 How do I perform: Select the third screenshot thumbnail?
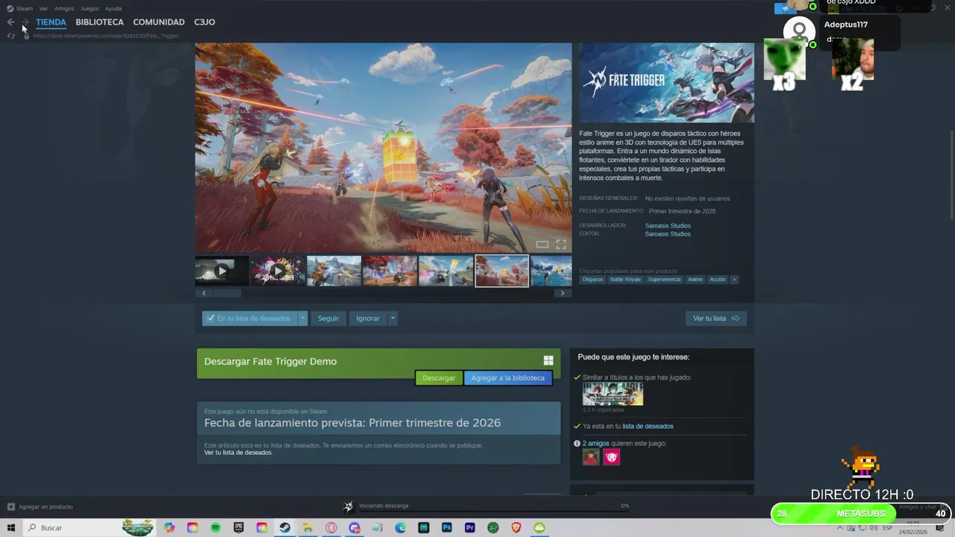tap(334, 271)
